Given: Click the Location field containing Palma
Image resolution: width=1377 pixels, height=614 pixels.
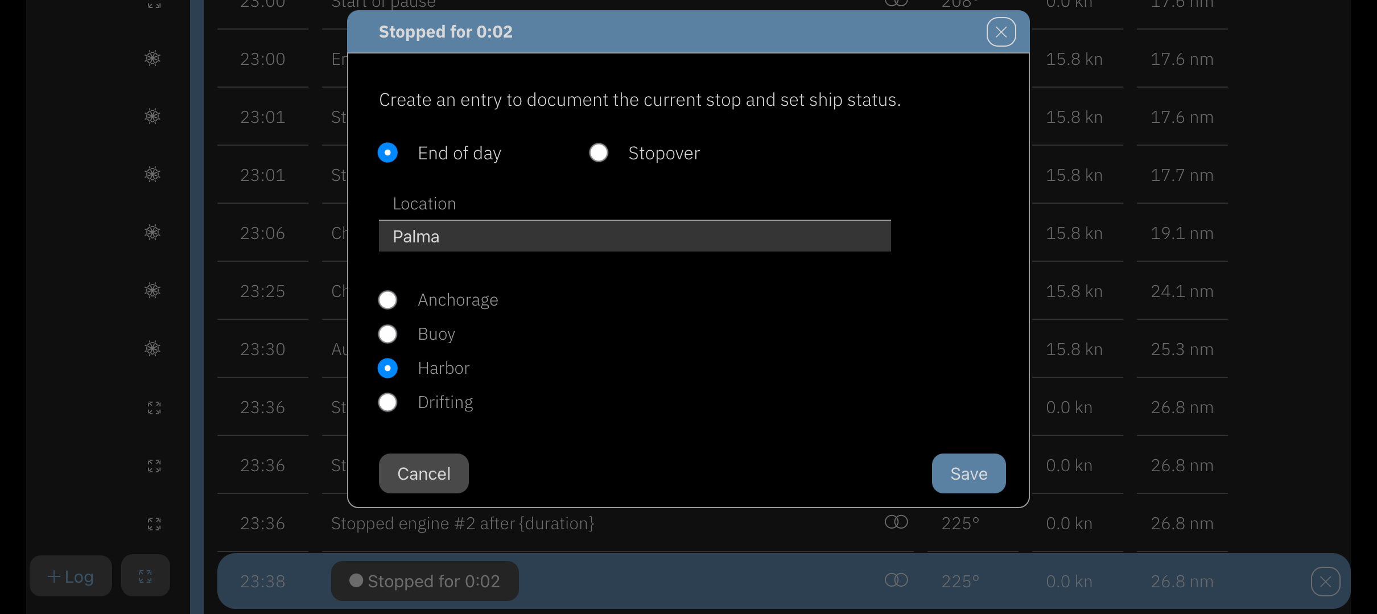Looking at the screenshot, I should [635, 236].
